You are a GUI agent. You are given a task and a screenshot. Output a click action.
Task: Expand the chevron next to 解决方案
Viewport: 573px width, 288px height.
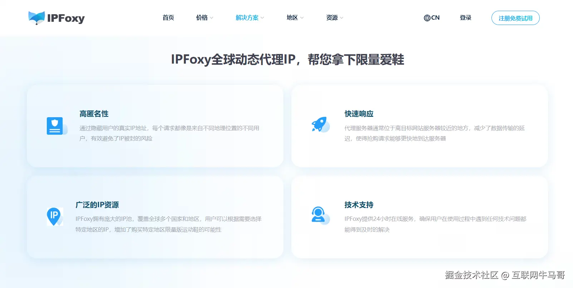262,18
